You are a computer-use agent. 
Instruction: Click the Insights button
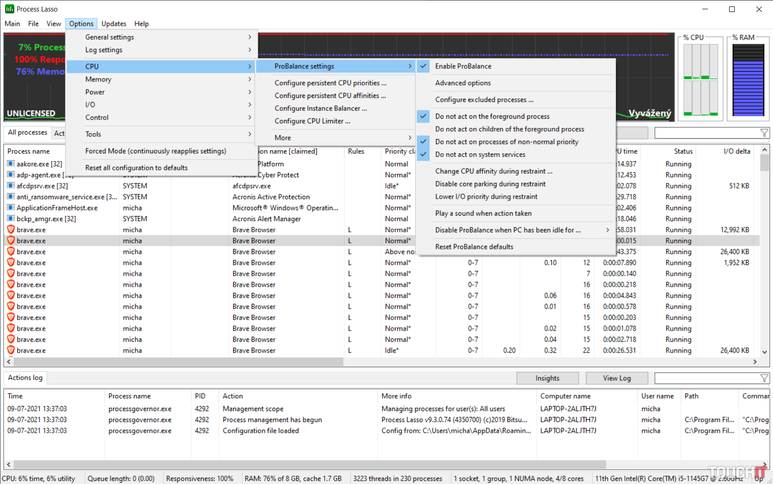point(547,378)
